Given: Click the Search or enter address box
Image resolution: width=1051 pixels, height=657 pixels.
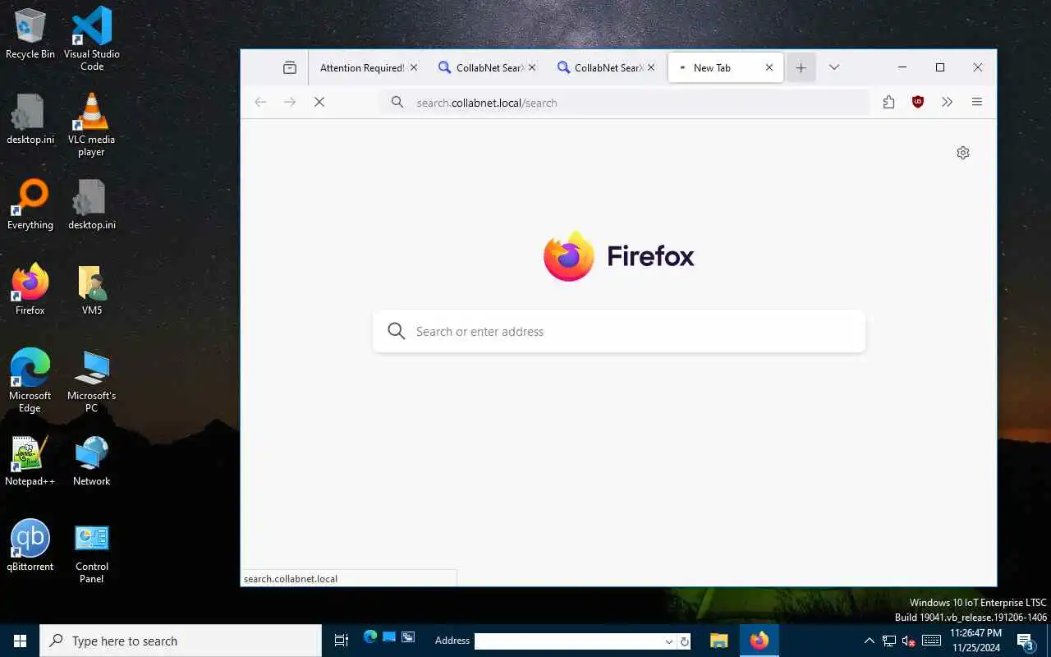Looking at the screenshot, I should point(619,331).
